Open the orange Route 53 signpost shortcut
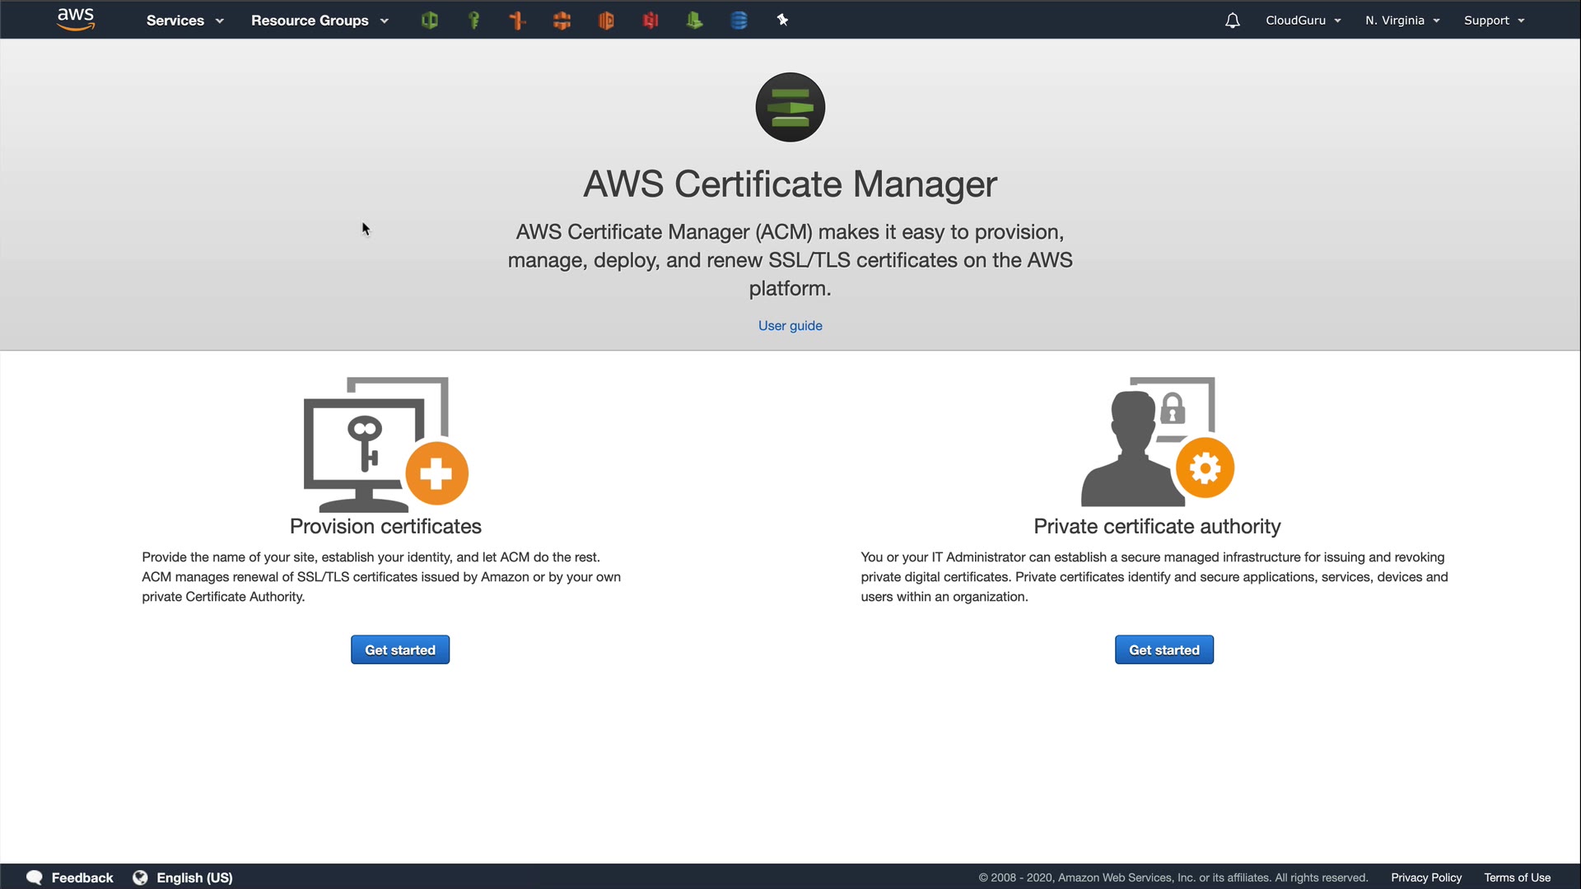This screenshot has width=1581, height=889. (x=517, y=21)
